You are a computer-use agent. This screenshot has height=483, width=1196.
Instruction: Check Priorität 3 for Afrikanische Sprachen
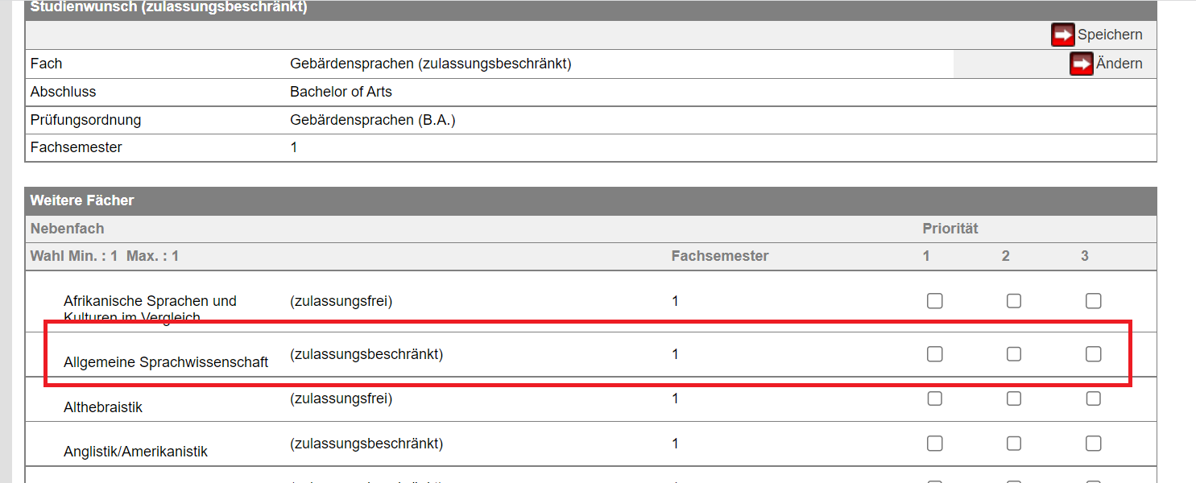click(1093, 300)
